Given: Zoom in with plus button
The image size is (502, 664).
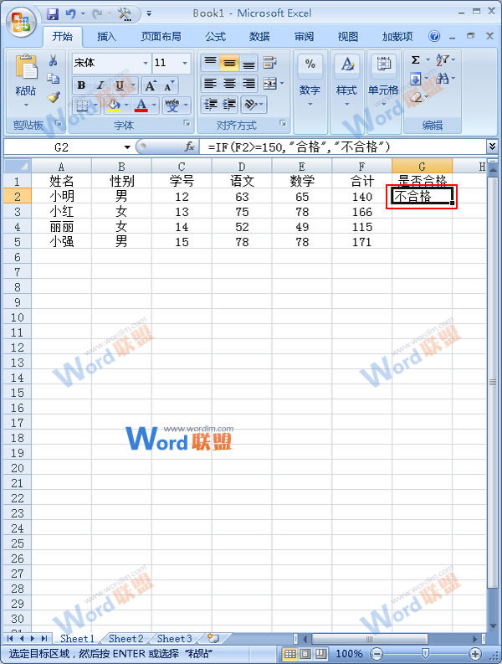Looking at the screenshot, I should tap(475, 653).
